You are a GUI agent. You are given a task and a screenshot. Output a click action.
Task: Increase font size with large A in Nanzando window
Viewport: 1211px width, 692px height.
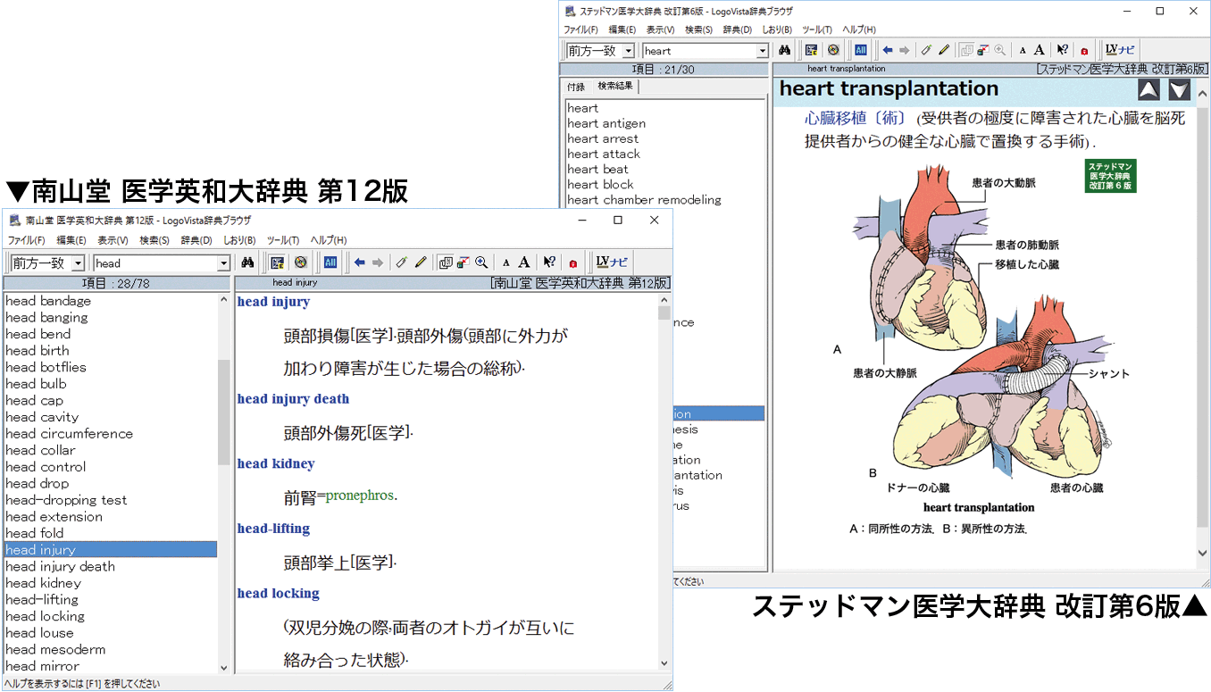[x=524, y=263]
